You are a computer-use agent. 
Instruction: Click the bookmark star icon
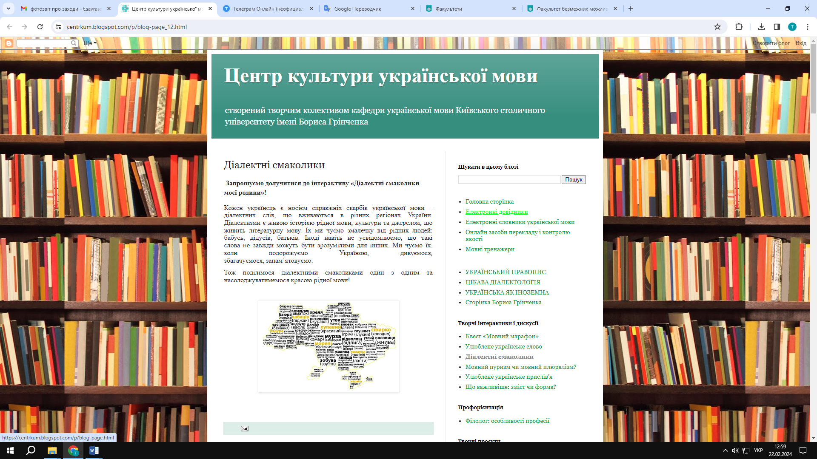click(717, 27)
